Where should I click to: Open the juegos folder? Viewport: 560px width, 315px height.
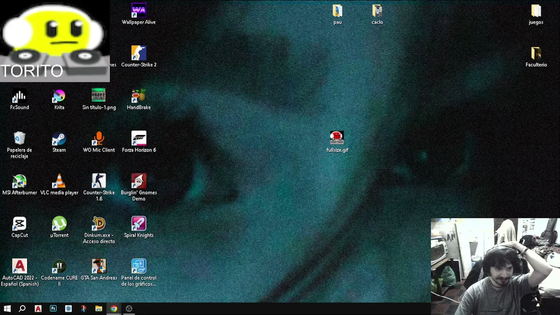[x=536, y=14]
